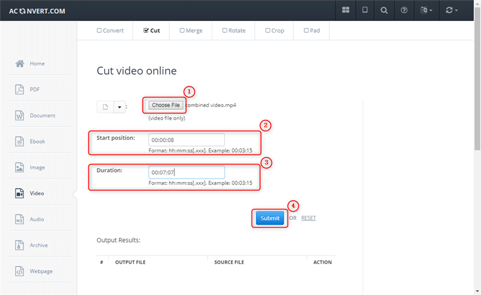Click the help question mark icon
The image size is (481, 295).
[403, 10]
